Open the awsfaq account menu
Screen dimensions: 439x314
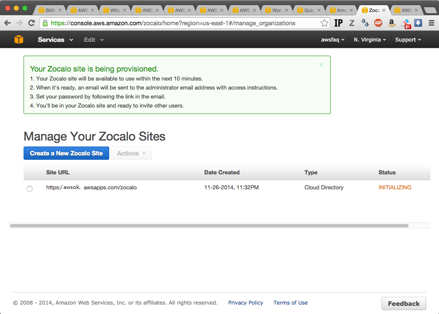[333, 40]
